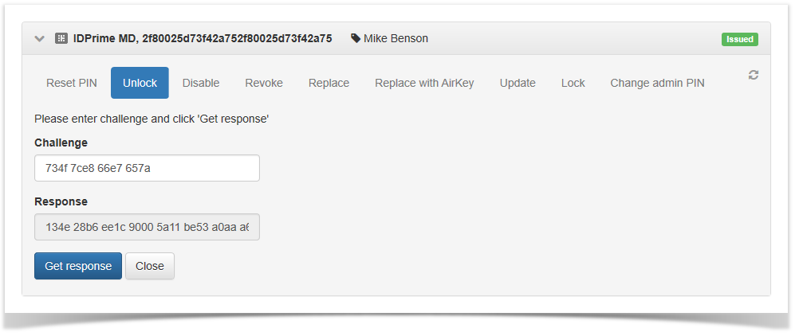Open the Update tab

click(x=518, y=83)
